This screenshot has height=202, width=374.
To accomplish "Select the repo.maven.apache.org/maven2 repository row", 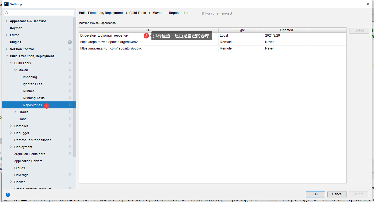I will [213, 42].
